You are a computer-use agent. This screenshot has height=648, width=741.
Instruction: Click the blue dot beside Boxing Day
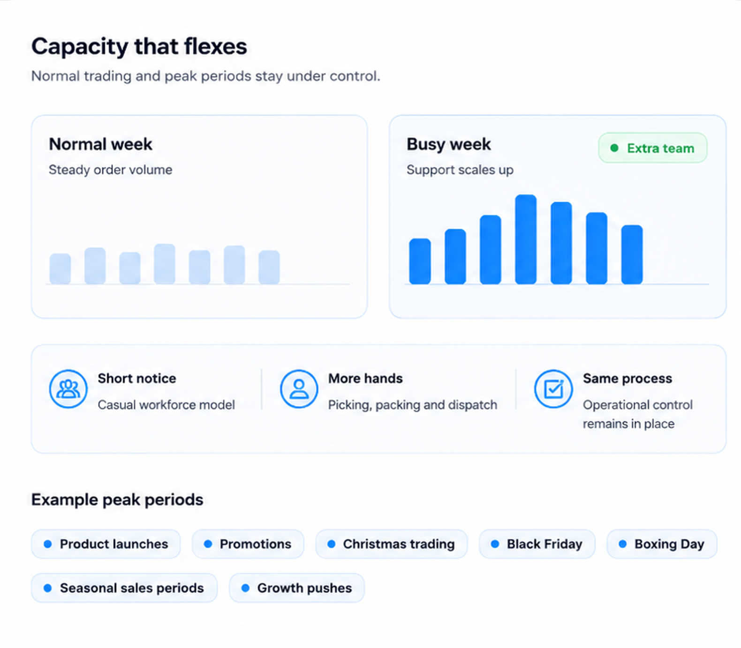(623, 544)
